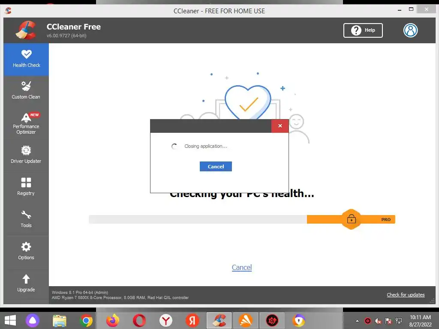
Task: Close the Closing application dialog
Action: pos(280,126)
